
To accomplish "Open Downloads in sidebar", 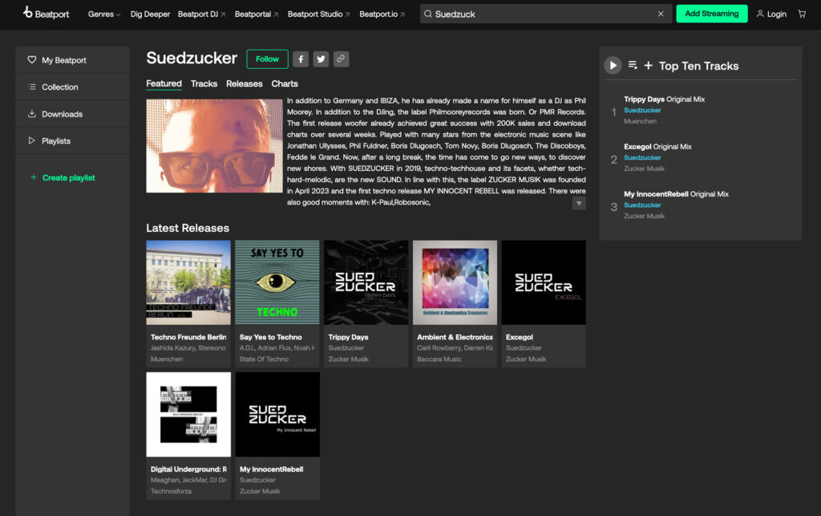I will point(72,114).
